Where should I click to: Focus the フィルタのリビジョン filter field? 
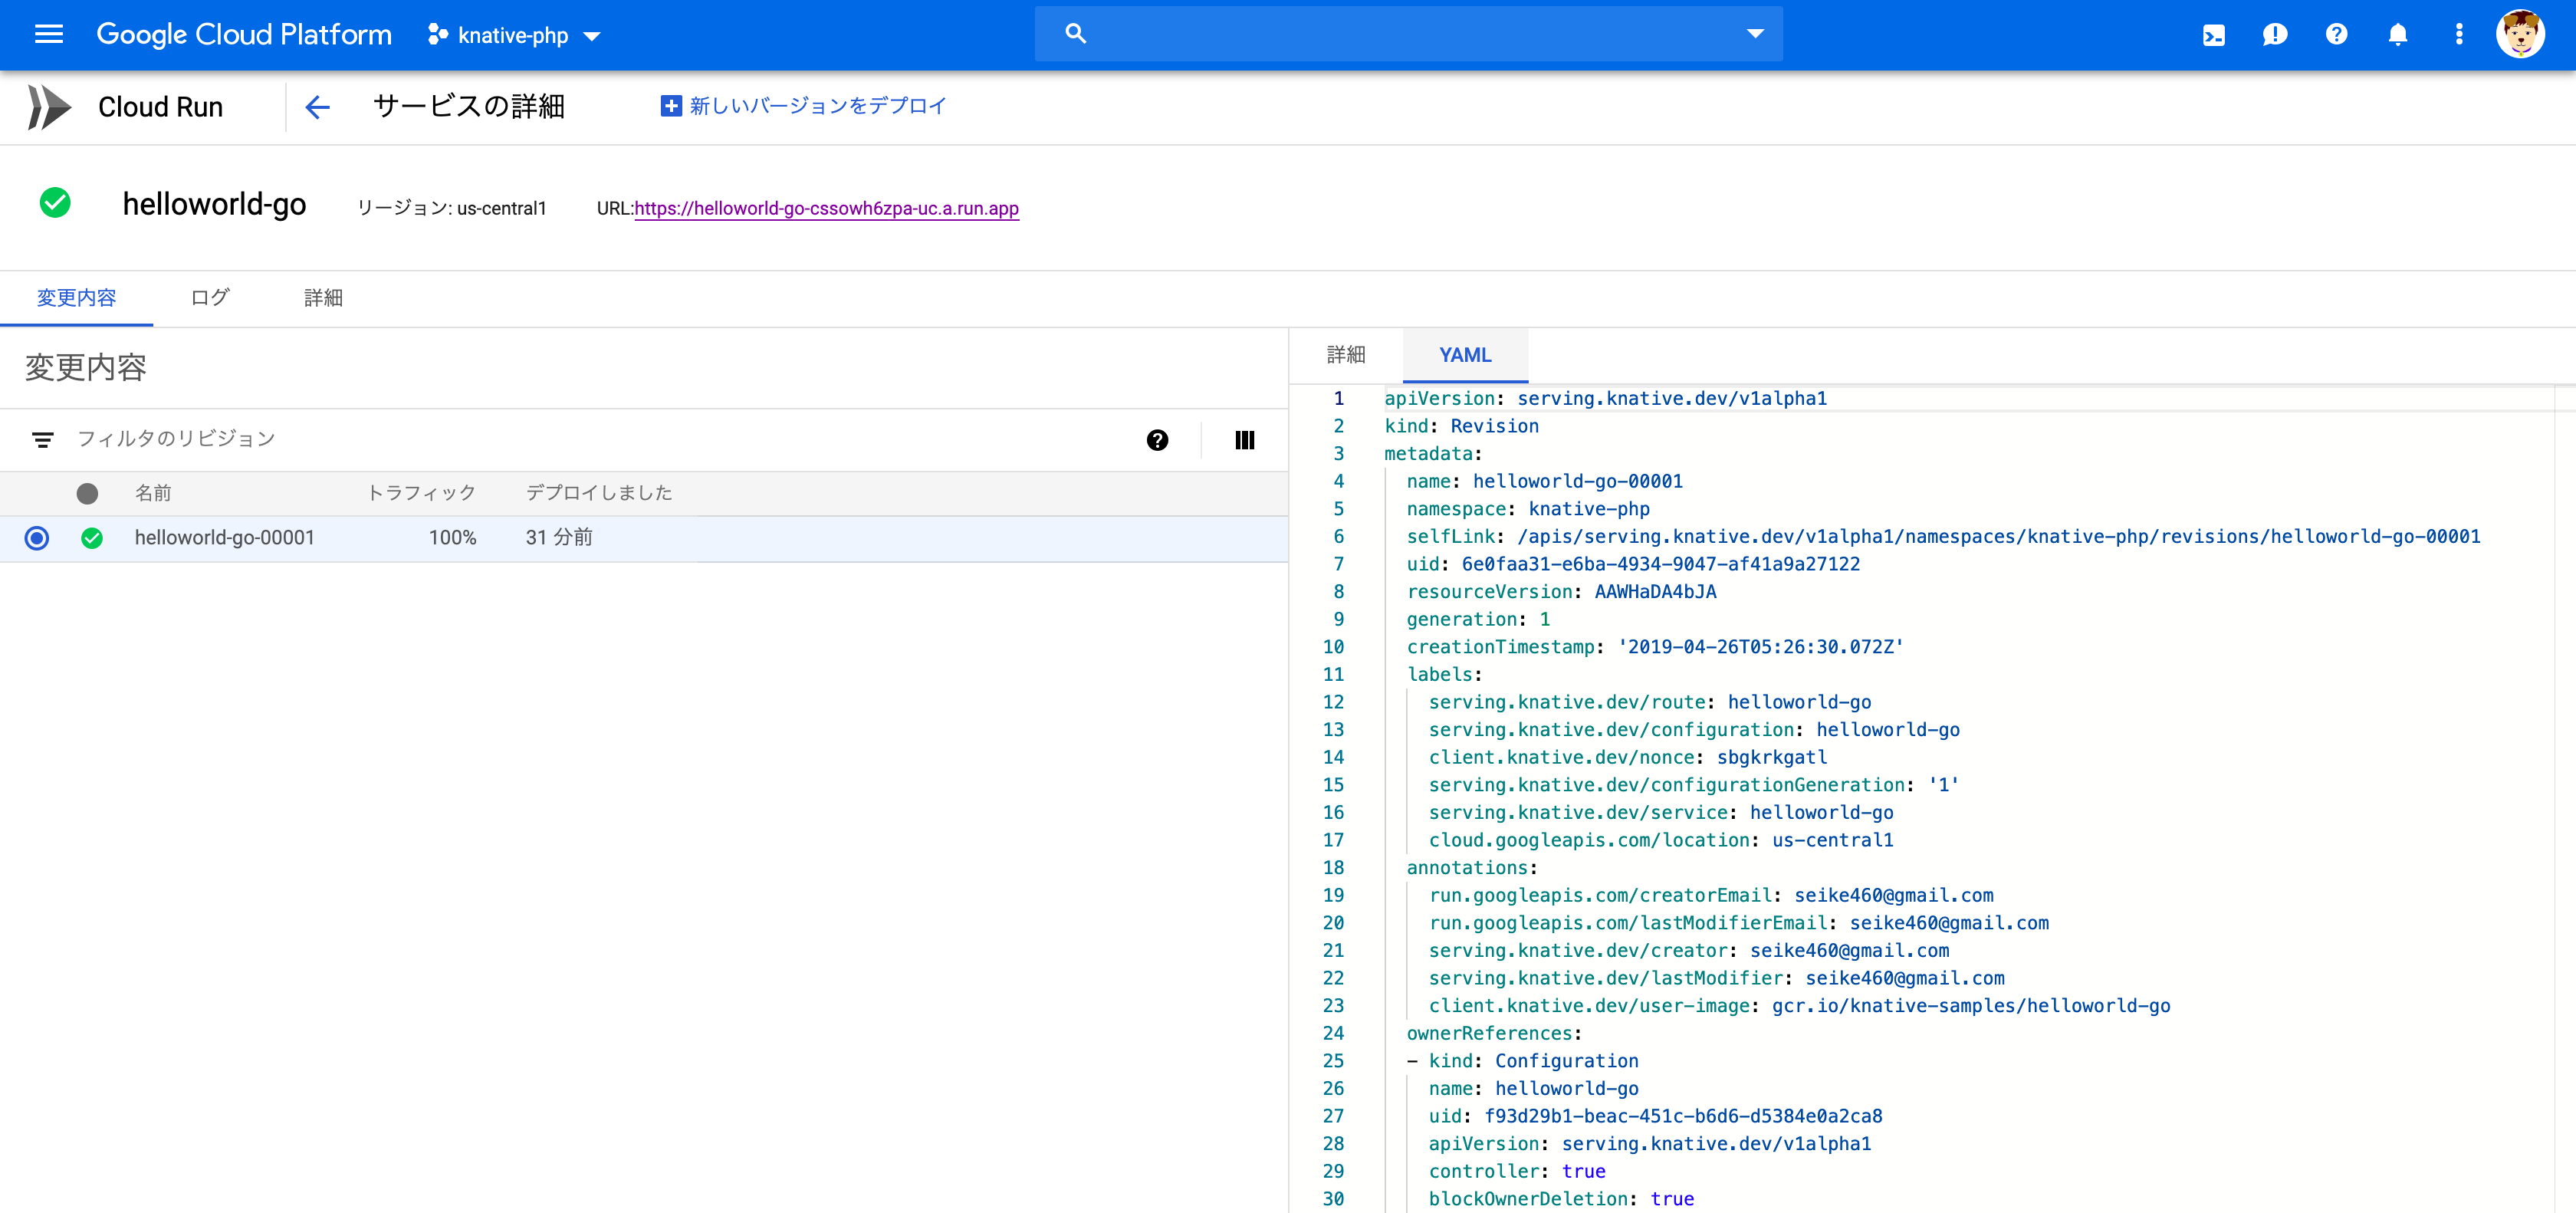pos(600,439)
